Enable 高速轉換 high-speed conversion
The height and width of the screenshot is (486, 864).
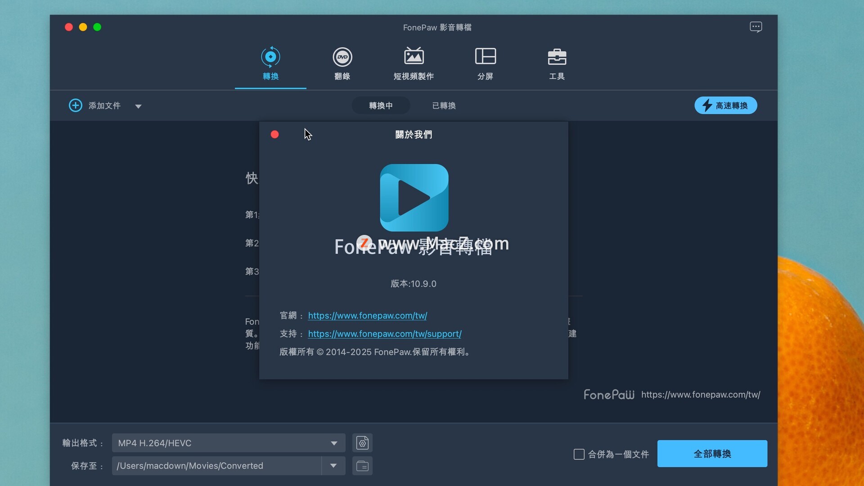pos(725,105)
